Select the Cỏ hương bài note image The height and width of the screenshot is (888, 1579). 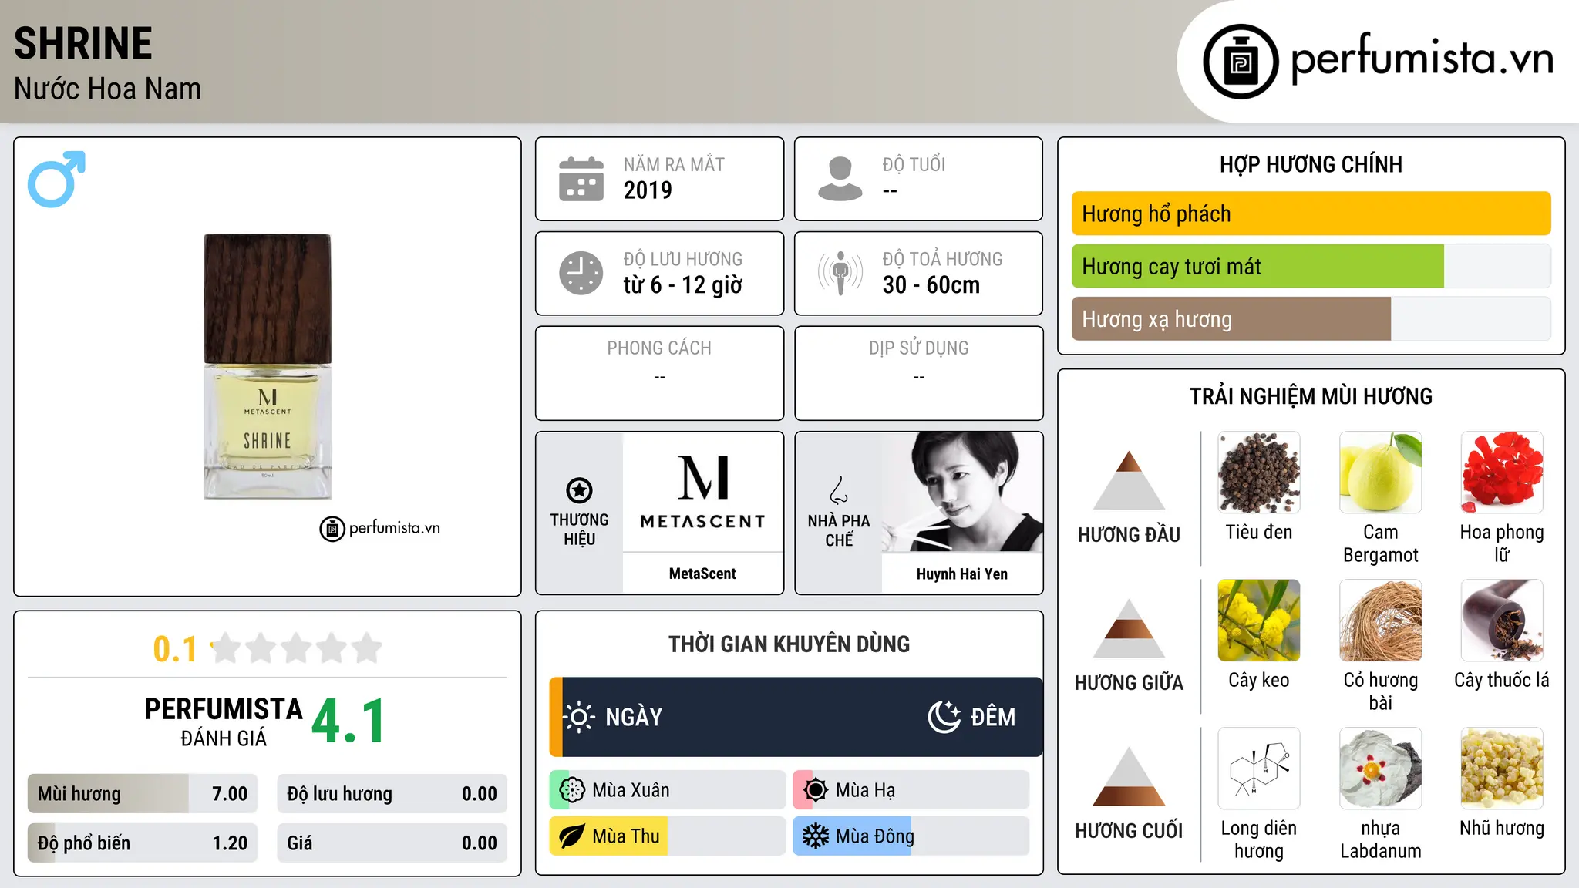tap(1381, 621)
